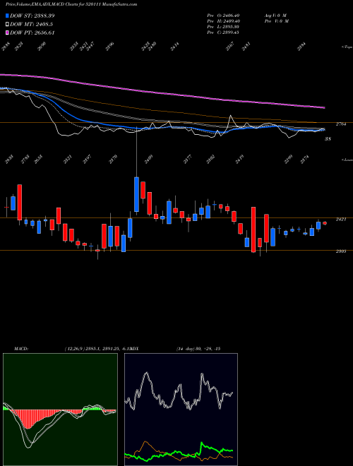
Task: Click the 2690 tops tick label
Action: [42, 47]
